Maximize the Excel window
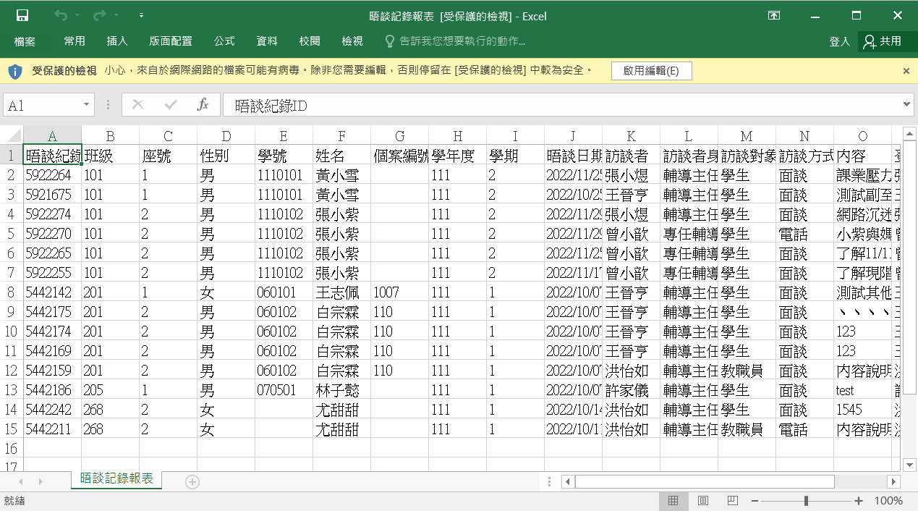The width and height of the screenshot is (918, 511). point(857,15)
